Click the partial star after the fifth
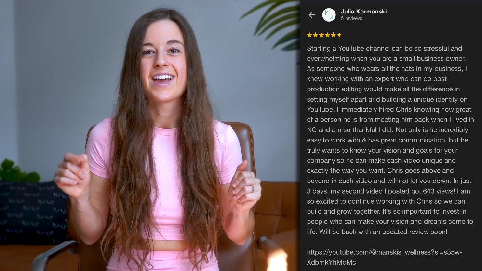 tap(339, 35)
